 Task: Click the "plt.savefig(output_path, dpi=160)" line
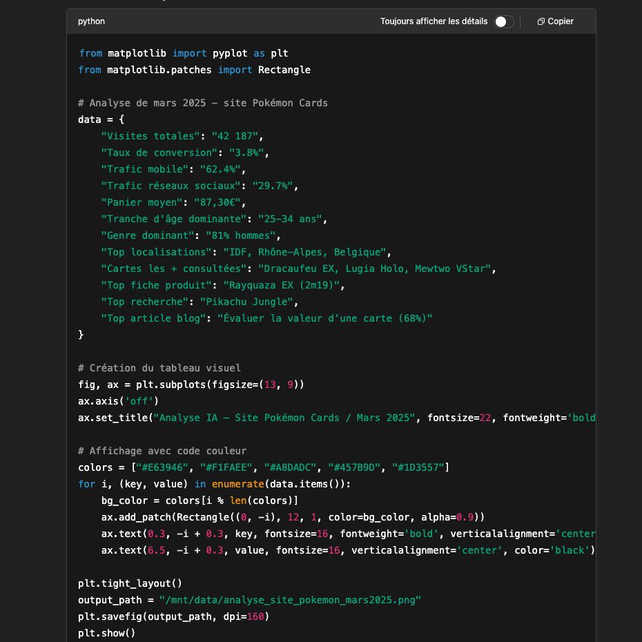click(173, 617)
